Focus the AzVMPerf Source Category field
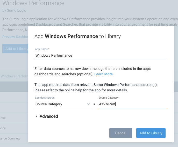The image size is (178, 147). (x=133, y=104)
